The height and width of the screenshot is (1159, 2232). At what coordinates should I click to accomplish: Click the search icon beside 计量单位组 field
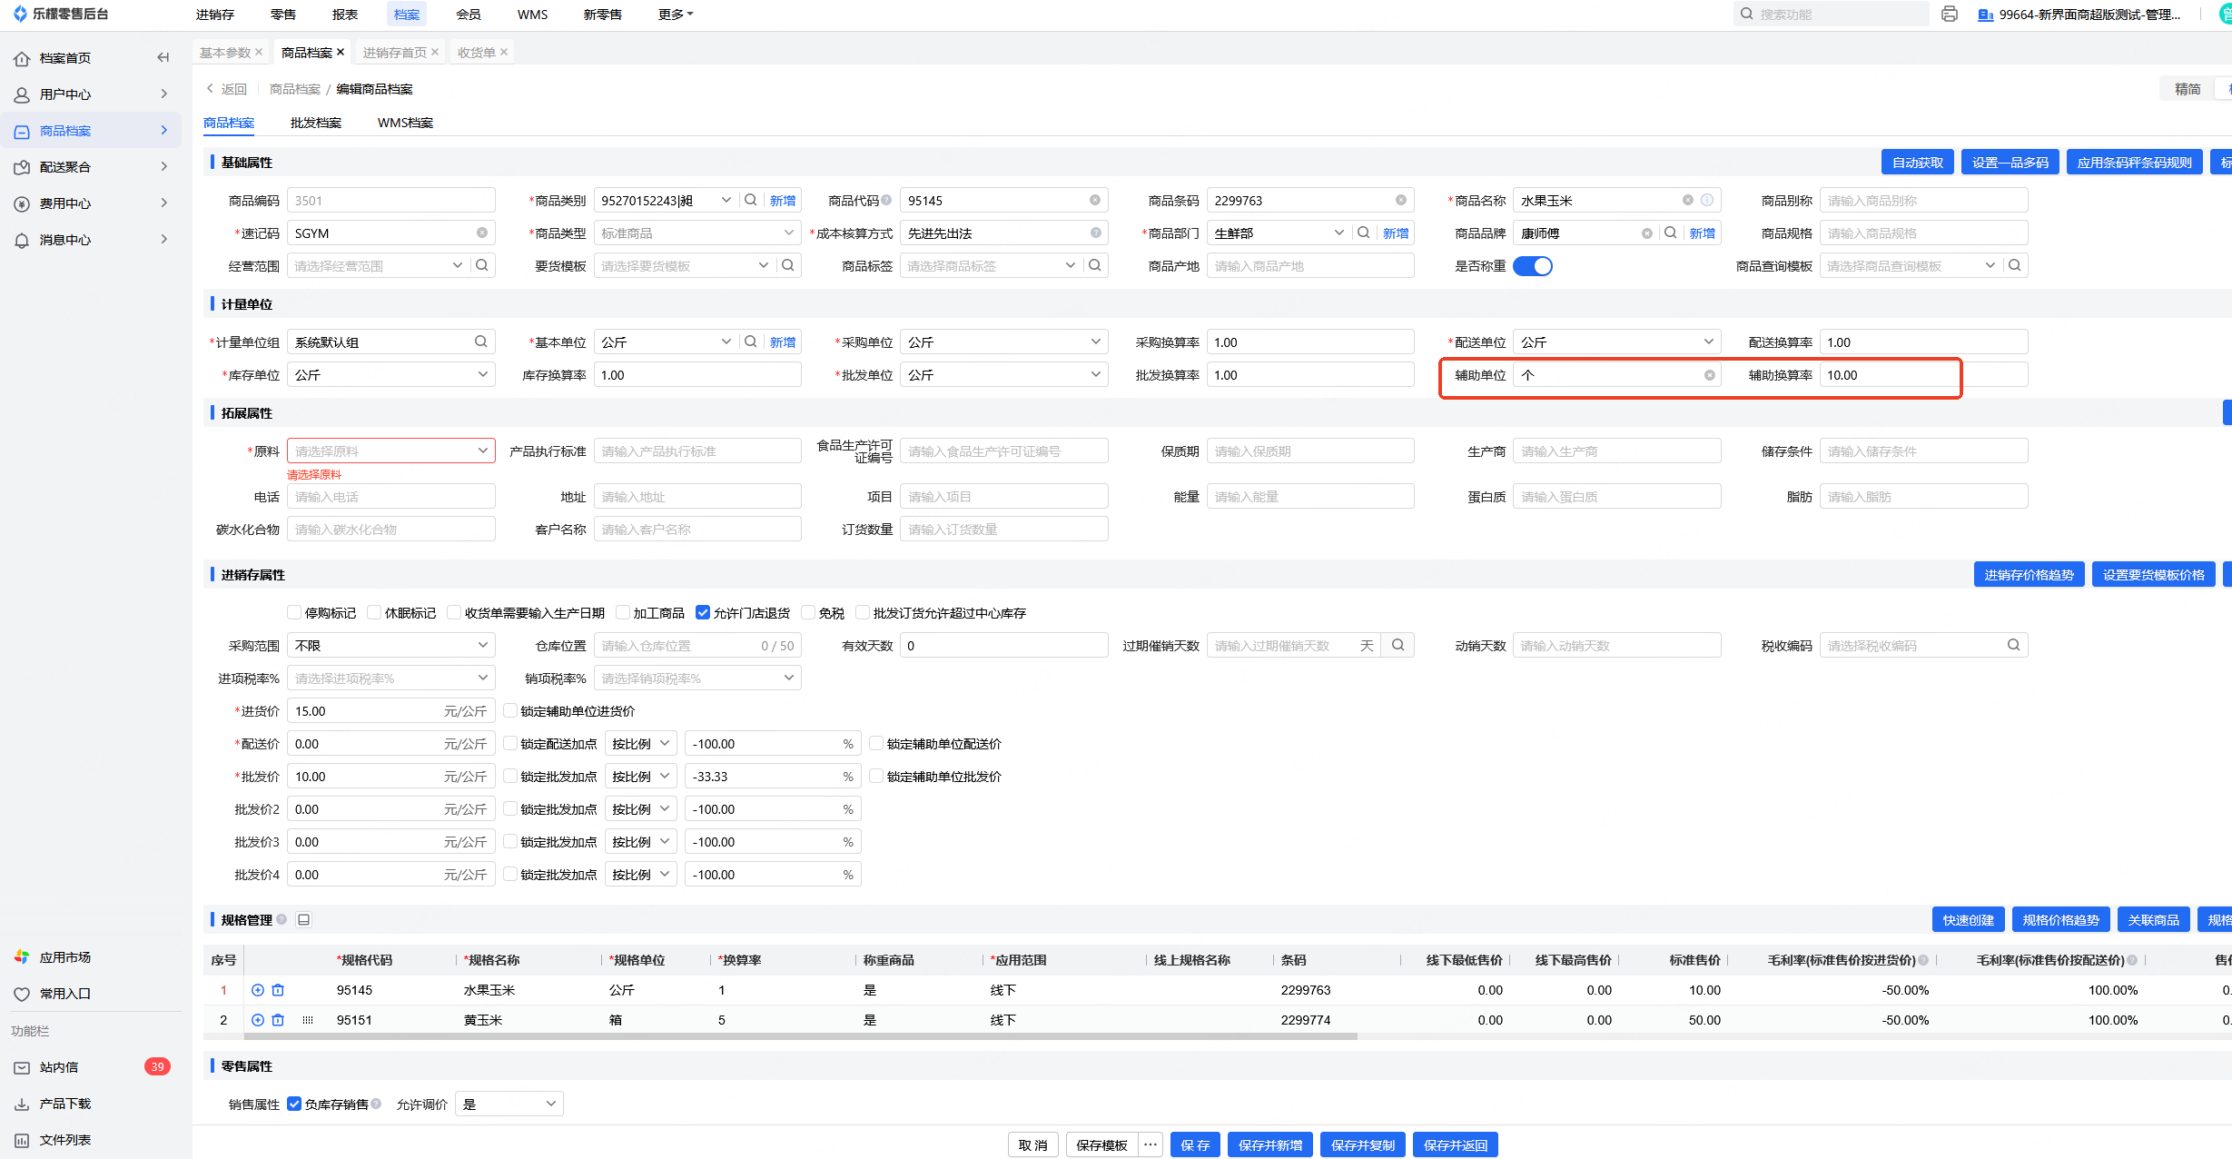pos(480,342)
